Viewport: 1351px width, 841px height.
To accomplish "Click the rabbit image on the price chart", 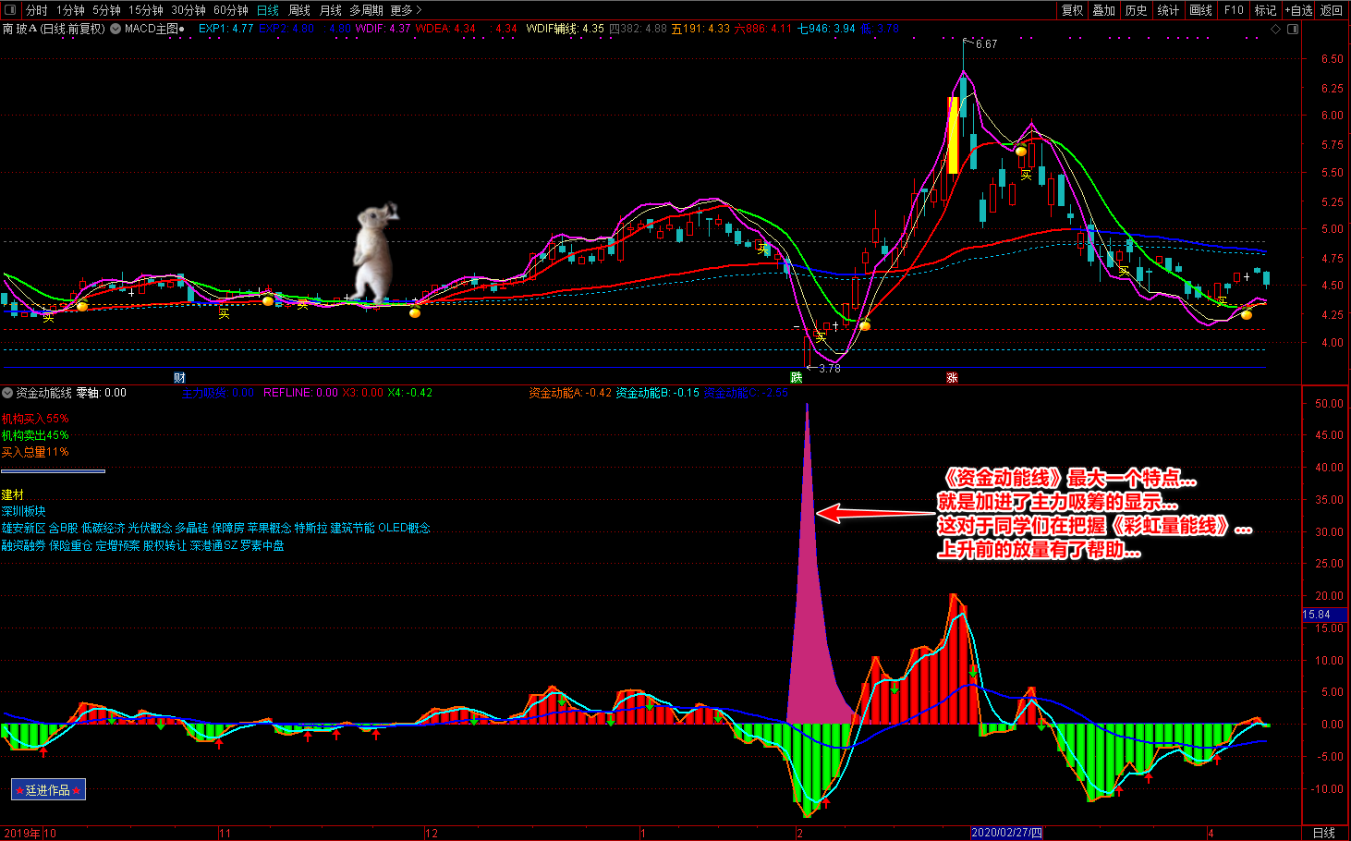I will (375, 252).
